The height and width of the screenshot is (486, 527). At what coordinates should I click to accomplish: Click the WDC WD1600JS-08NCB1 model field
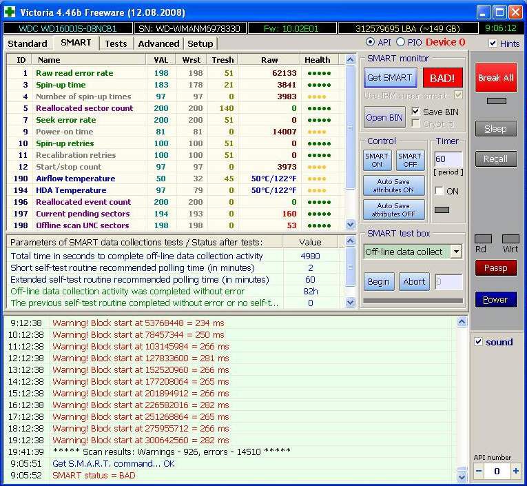pyautogui.click(x=68, y=28)
